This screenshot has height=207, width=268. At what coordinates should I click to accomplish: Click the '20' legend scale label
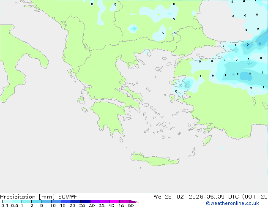point(72,205)
